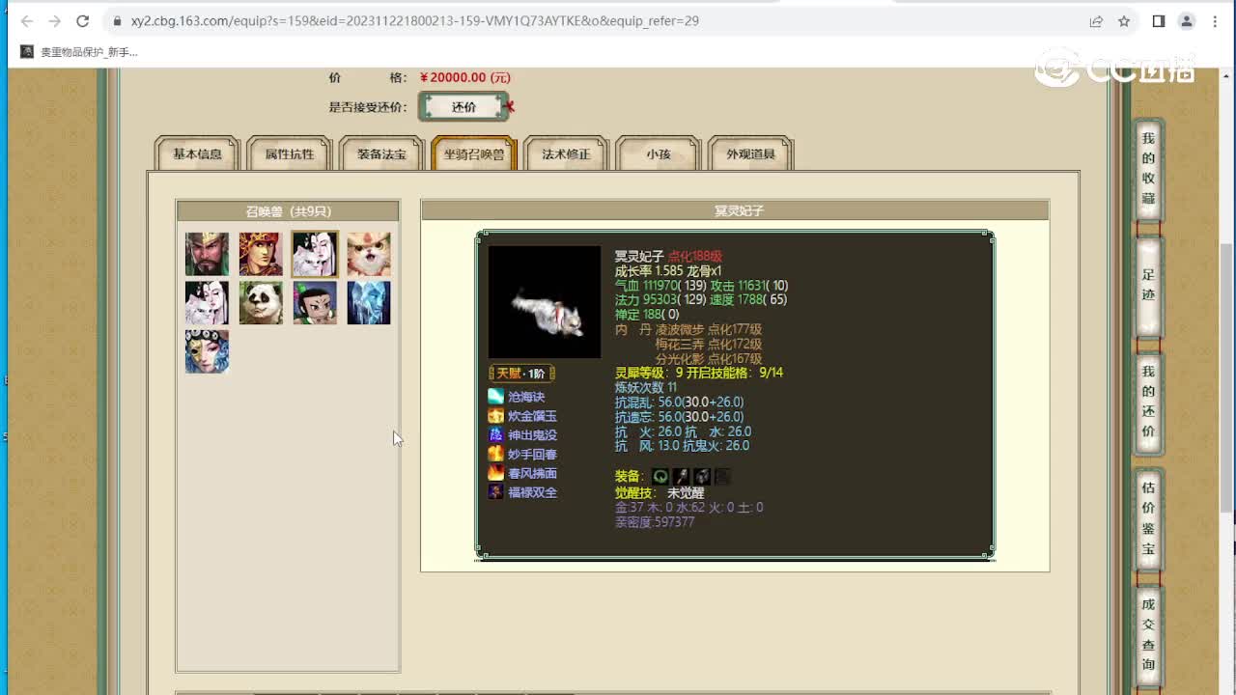Image resolution: width=1236 pixels, height=695 pixels.
Task: Click the 还价 bargain button
Action: 464,107
